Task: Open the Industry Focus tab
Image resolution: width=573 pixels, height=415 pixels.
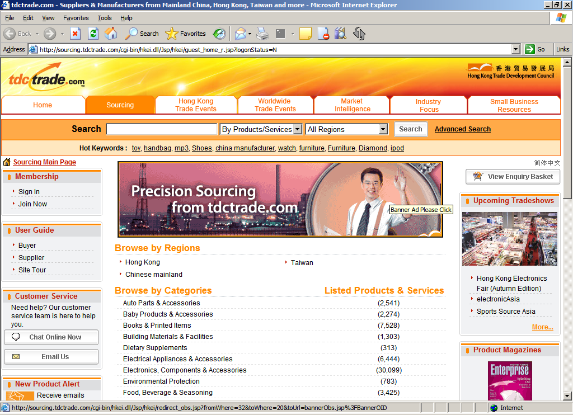Action: (x=429, y=105)
